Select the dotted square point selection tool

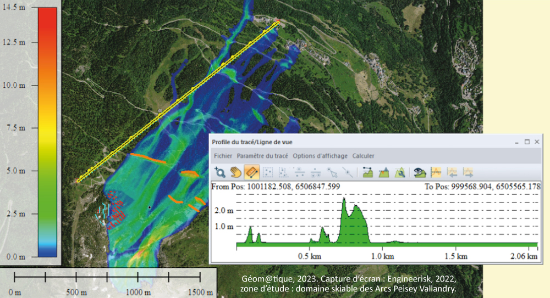pyautogui.click(x=268, y=172)
